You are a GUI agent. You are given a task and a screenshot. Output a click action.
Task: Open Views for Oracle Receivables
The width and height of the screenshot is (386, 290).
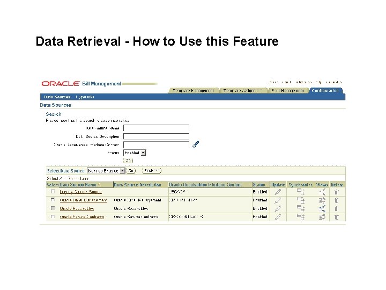(x=322, y=208)
